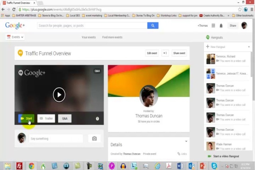The image size is (255, 170).
Task: Open the Terrence, Jwtexas17 group hangout
Action: (227, 73)
